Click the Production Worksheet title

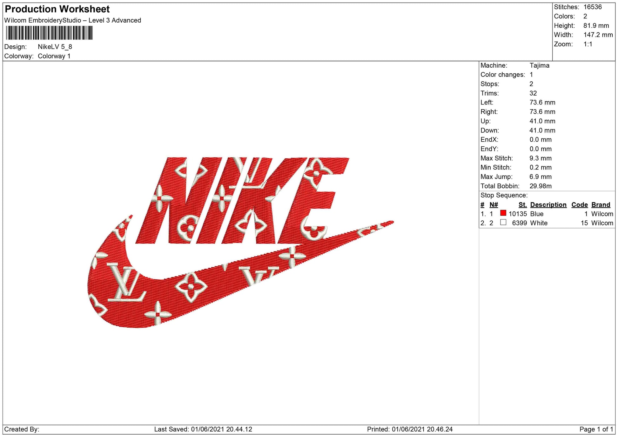click(x=57, y=9)
